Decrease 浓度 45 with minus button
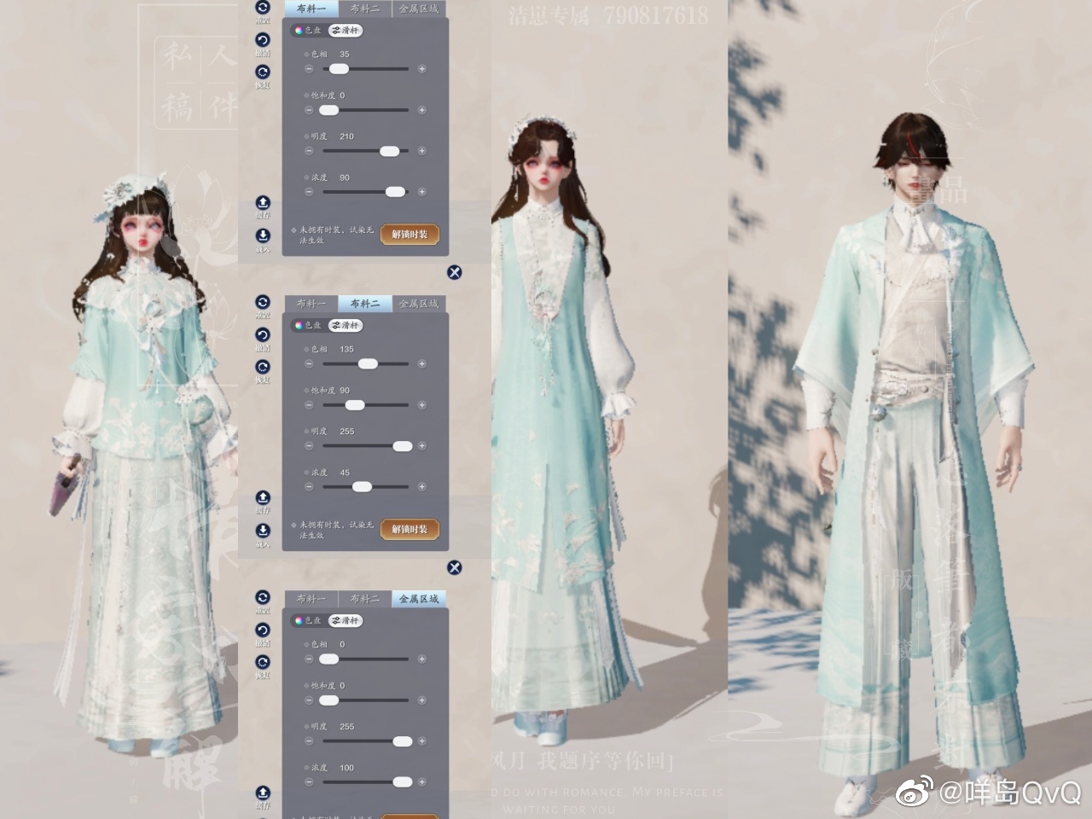Screen dimensions: 1092x819 309,487
